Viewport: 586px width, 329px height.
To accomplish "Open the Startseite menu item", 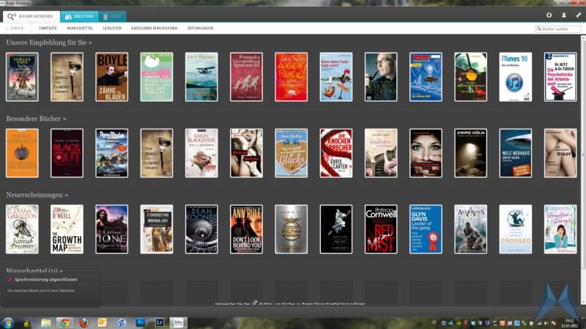I will point(48,29).
